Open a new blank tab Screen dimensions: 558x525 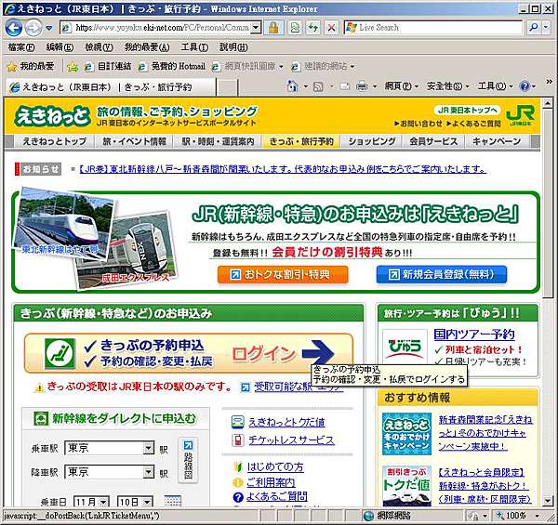(227, 87)
